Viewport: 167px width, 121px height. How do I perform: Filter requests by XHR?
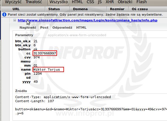coord(110,2)
